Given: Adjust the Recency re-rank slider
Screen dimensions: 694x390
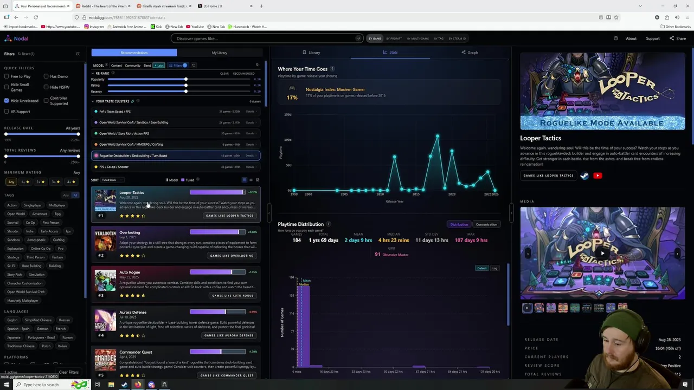Looking at the screenshot, I should [179, 92].
